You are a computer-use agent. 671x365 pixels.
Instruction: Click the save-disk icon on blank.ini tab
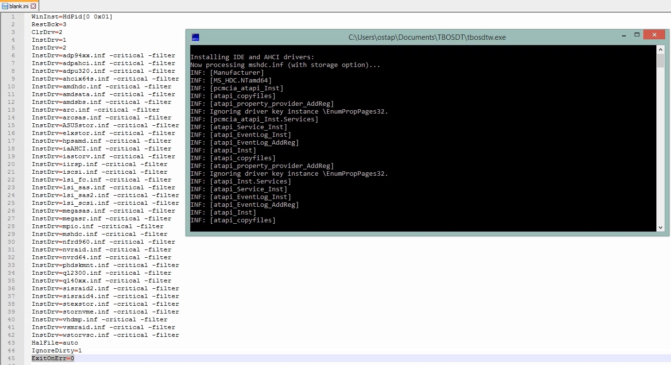[5, 6]
